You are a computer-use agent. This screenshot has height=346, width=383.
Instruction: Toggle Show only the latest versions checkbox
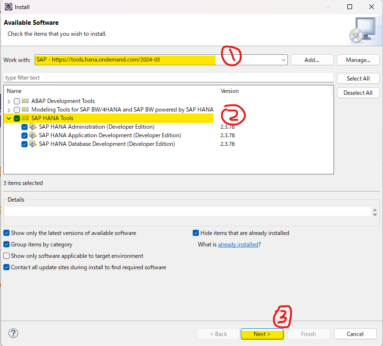(7, 233)
